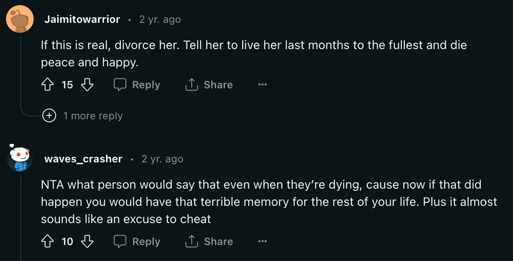Click Jaimitowarrior's avatar

pos(20,19)
